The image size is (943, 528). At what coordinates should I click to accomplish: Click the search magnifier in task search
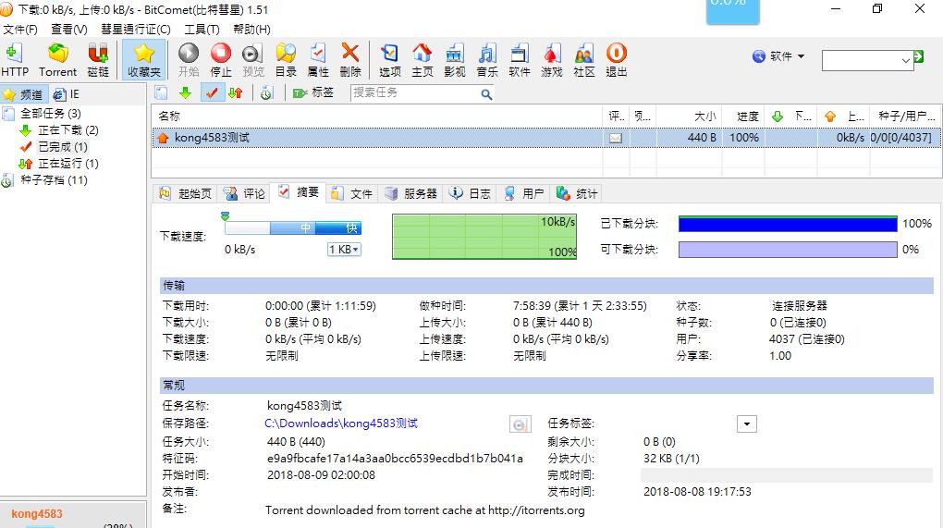point(486,93)
